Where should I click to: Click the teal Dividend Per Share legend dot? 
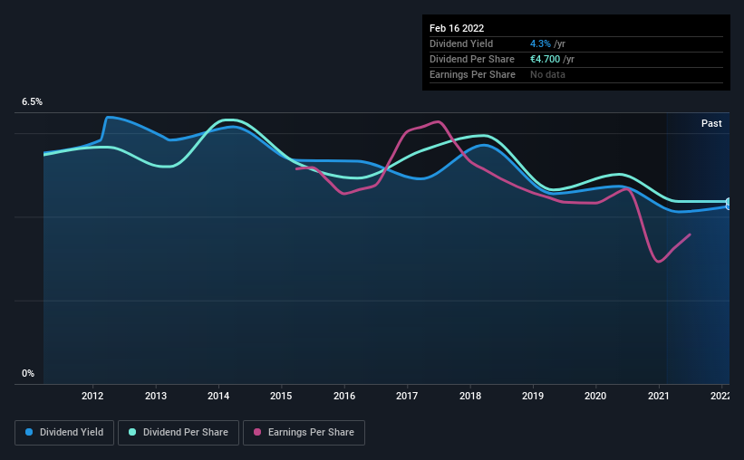(x=132, y=432)
